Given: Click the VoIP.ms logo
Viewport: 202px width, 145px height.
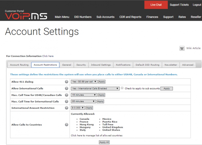Looking at the screenshot, I should coord(26,16).
